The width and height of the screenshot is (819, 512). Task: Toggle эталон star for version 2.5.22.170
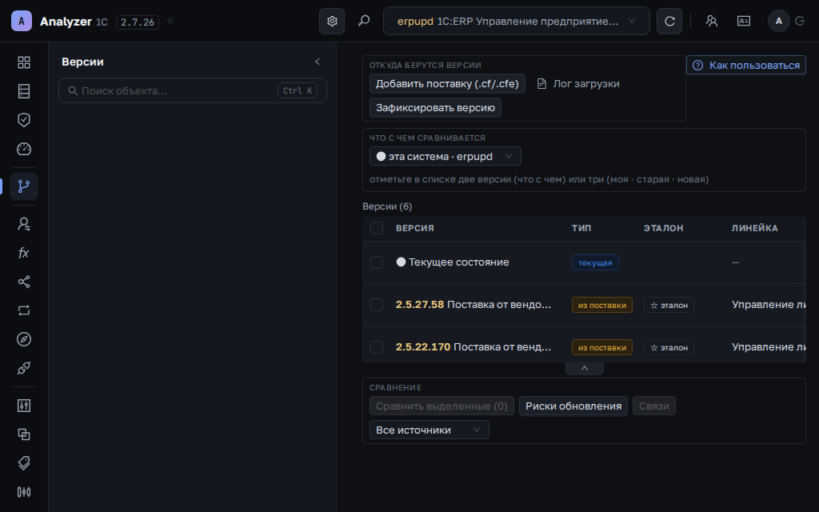click(669, 347)
